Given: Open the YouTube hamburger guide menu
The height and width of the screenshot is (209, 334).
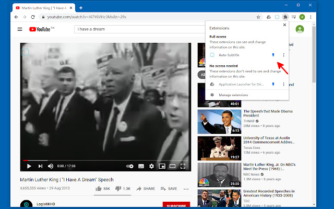Looking at the screenshot, I should pos(20,29).
